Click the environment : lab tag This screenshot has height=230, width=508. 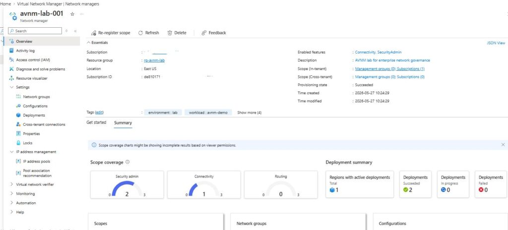[x=163, y=113]
